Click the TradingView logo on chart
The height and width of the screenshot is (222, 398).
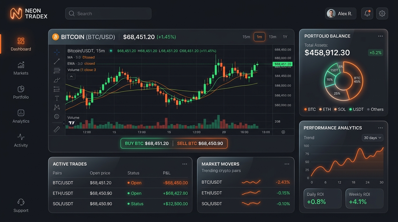71,123
